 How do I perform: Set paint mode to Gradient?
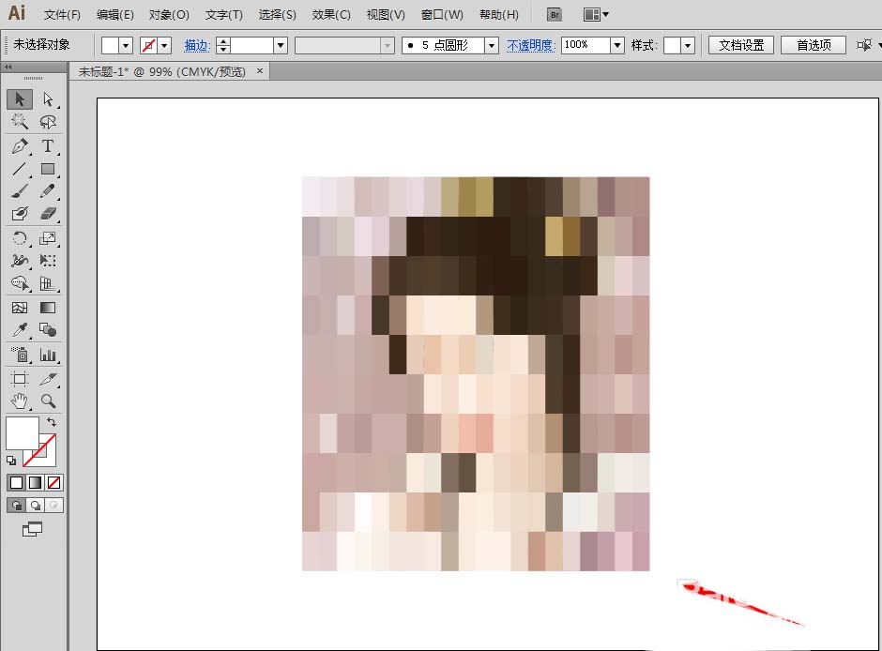point(35,482)
